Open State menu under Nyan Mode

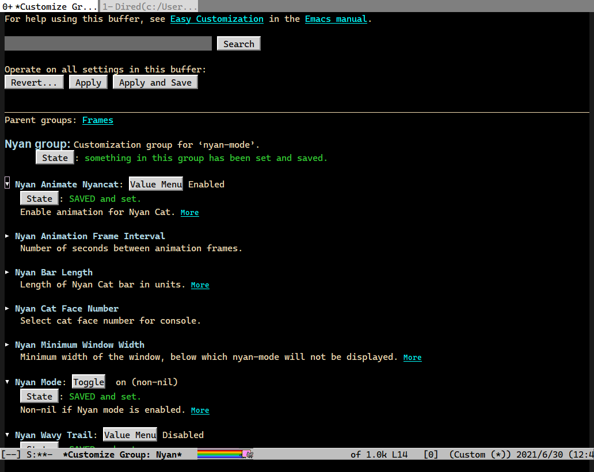point(39,396)
